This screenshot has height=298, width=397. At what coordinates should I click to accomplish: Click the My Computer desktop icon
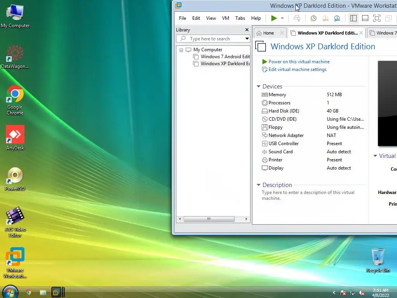[x=15, y=16]
